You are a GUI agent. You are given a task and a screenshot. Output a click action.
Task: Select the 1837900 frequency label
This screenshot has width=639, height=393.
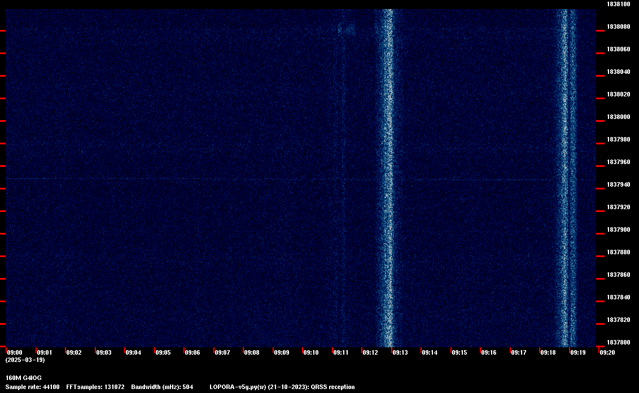pyautogui.click(x=618, y=229)
